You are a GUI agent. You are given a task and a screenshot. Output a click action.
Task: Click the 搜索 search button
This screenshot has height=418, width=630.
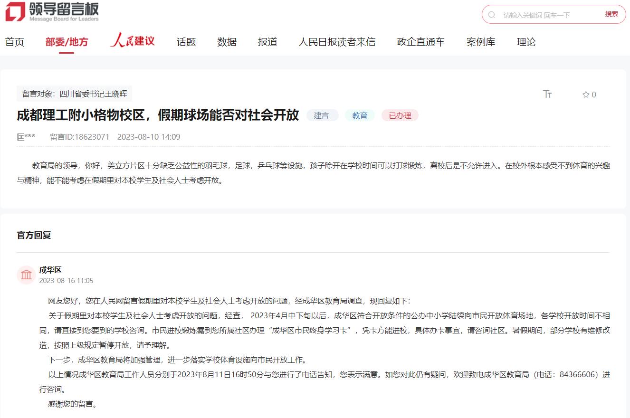coord(612,14)
